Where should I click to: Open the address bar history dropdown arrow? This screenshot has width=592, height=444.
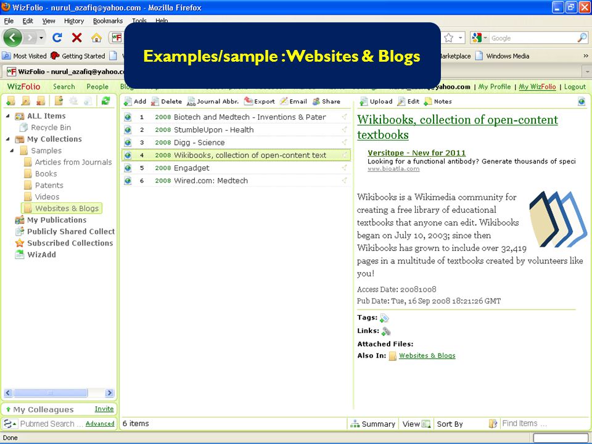pyautogui.click(x=460, y=38)
